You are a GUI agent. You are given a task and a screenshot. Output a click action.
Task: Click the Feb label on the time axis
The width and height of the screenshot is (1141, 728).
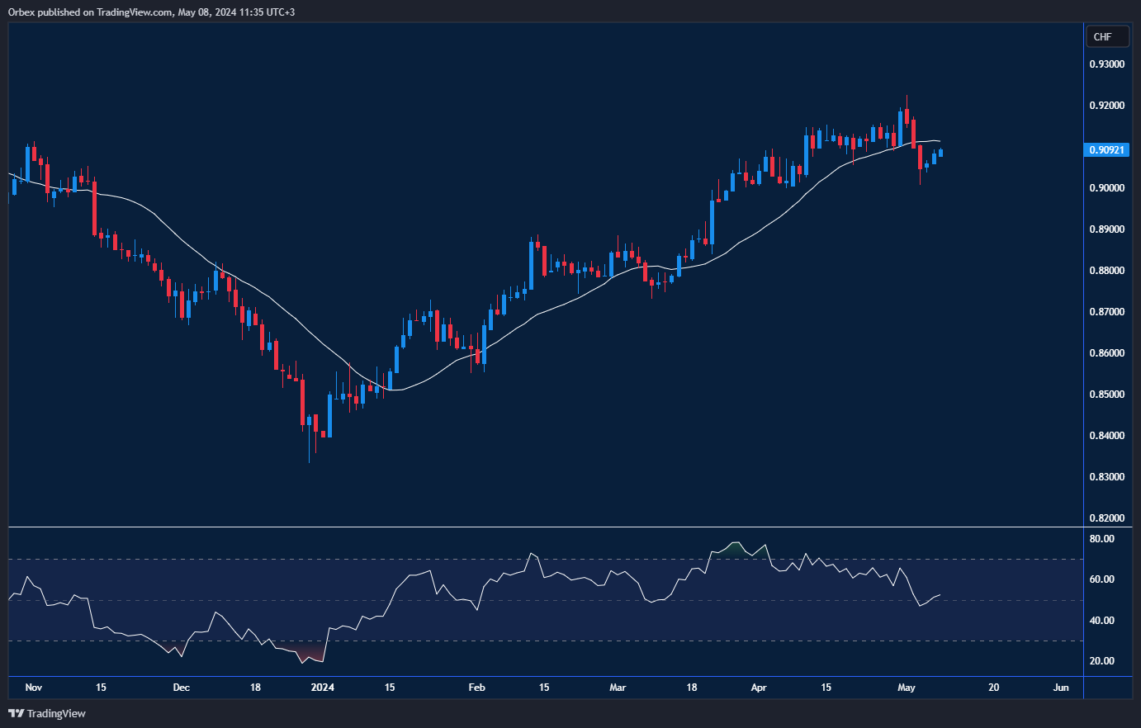coord(476,688)
